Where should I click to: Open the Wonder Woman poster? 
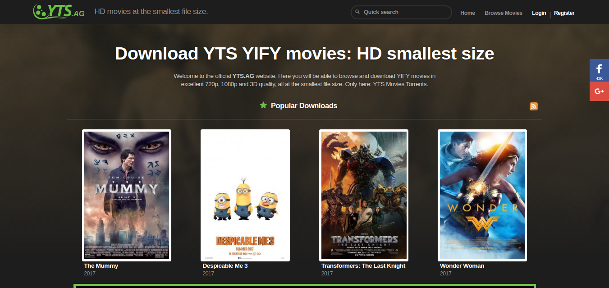coord(482,195)
